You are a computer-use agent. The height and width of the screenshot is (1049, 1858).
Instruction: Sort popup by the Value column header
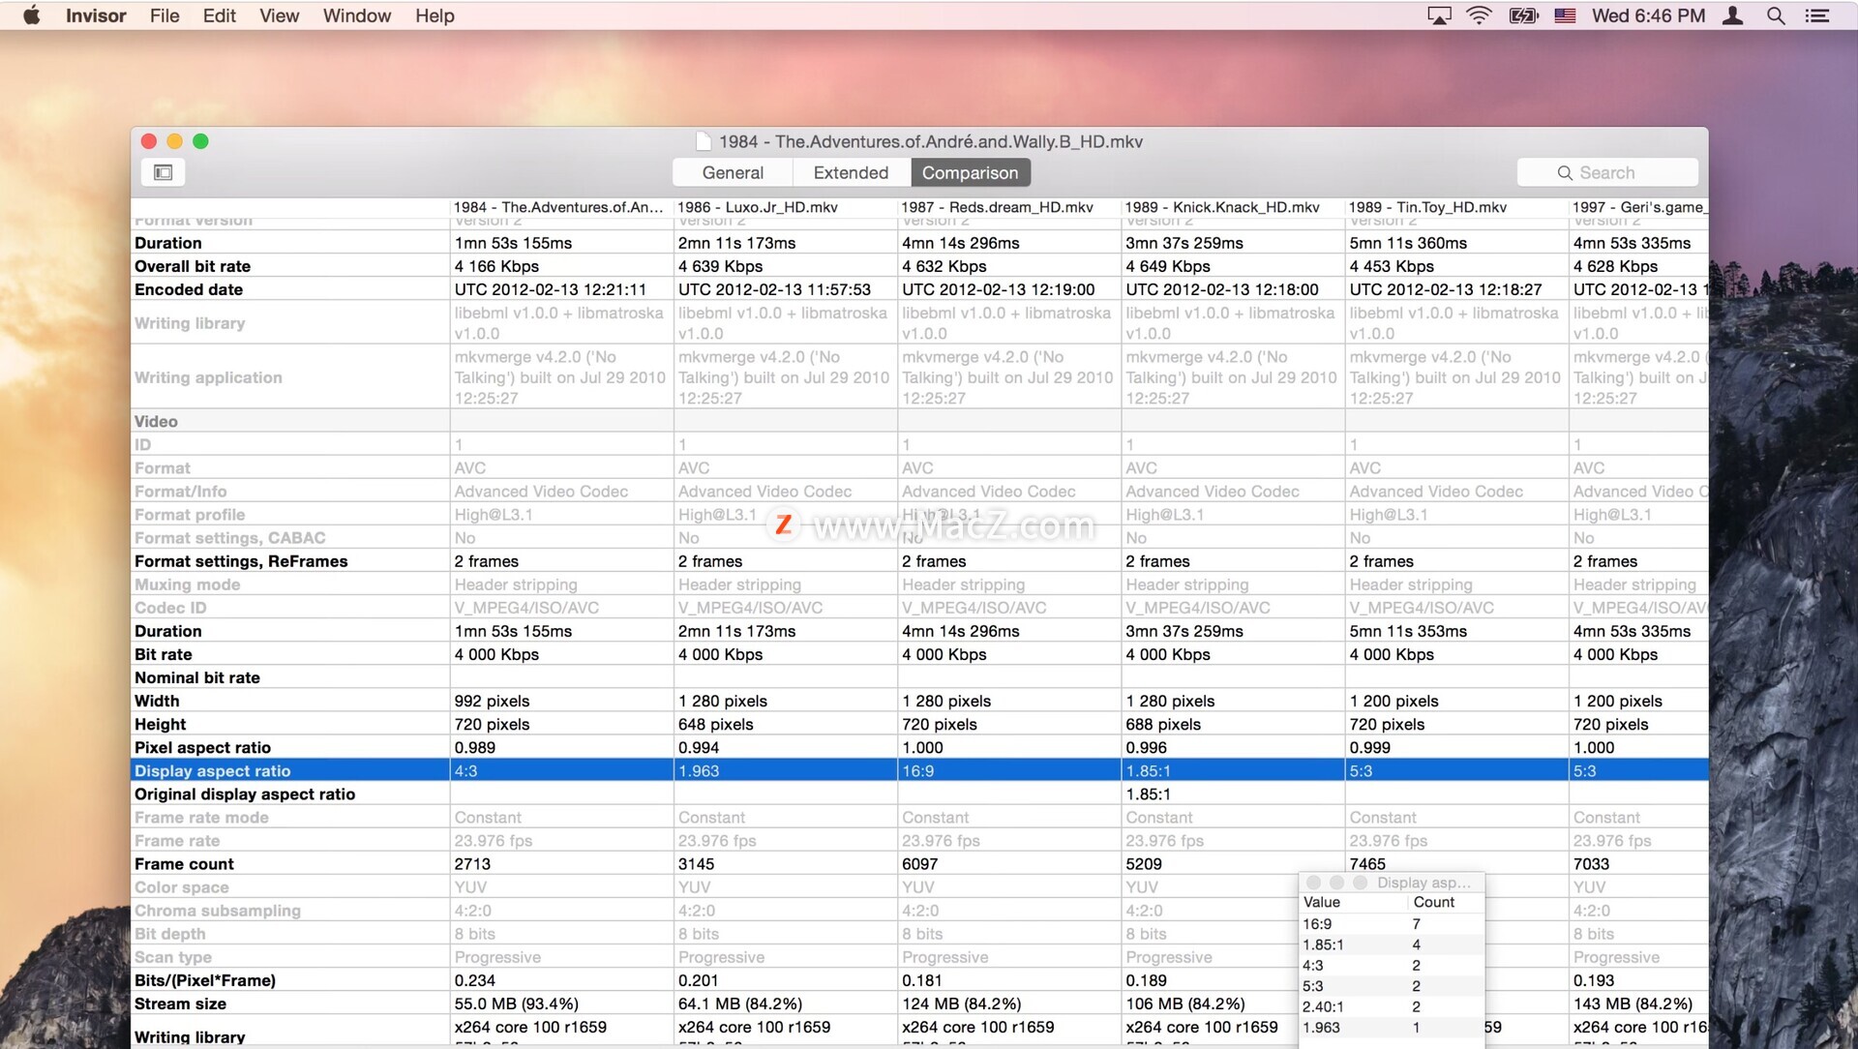pyautogui.click(x=1352, y=902)
